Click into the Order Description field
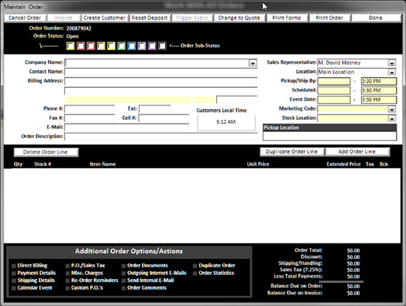The height and width of the screenshot is (306, 406). click(x=161, y=137)
